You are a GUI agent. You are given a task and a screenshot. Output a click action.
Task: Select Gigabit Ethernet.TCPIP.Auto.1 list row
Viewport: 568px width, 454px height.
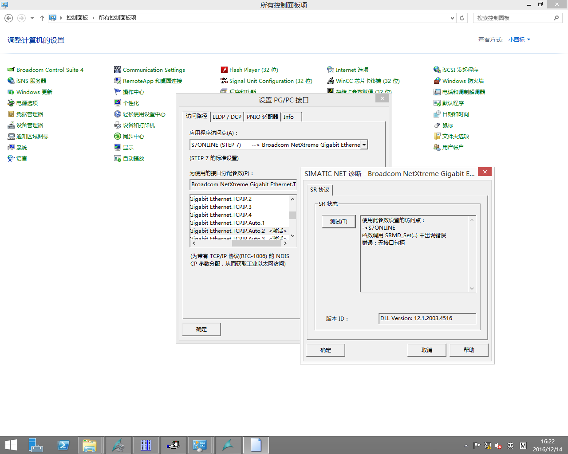[x=240, y=223]
